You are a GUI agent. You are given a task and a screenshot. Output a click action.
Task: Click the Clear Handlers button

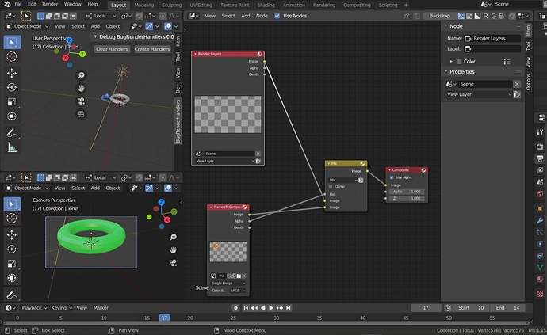pyautogui.click(x=112, y=49)
